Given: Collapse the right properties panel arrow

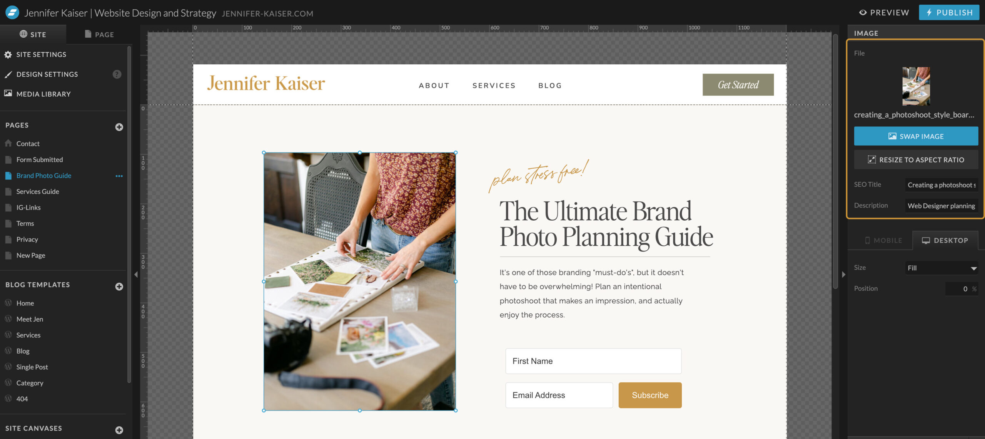Looking at the screenshot, I should 843,275.
